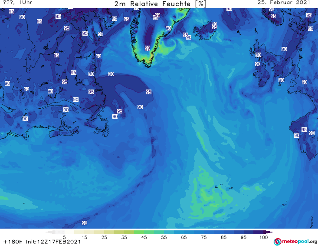Click the Azores islands outline in the mid-Atlantic
318x246 pixels.
223,186
